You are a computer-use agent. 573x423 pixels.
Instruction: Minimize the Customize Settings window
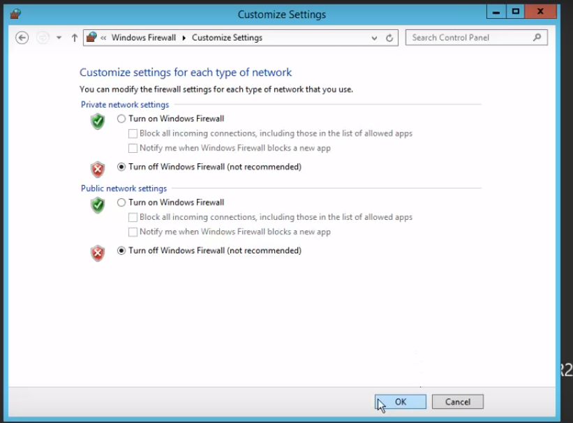[496, 12]
